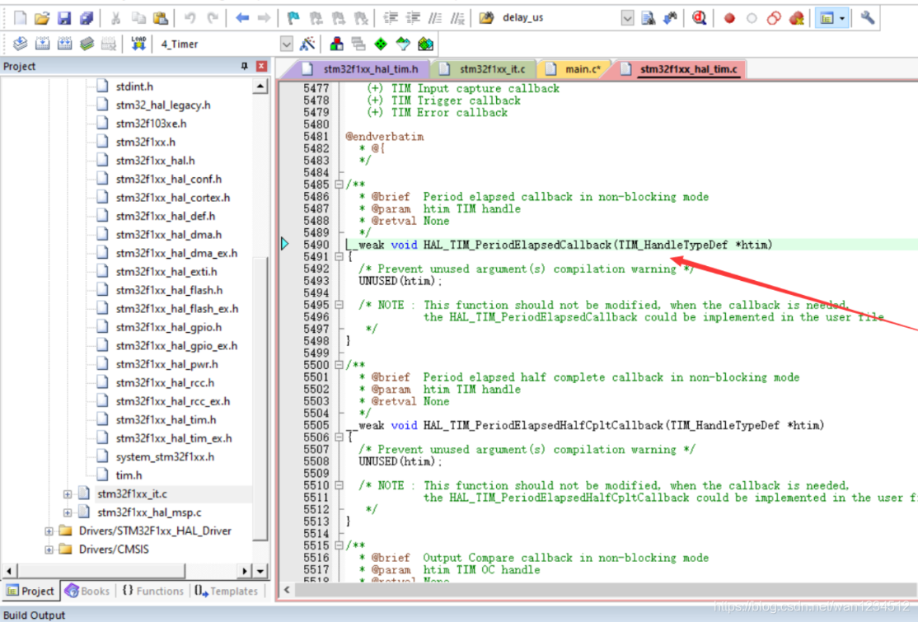
Task: Collapse the comment block at line 5485
Action: (339, 185)
